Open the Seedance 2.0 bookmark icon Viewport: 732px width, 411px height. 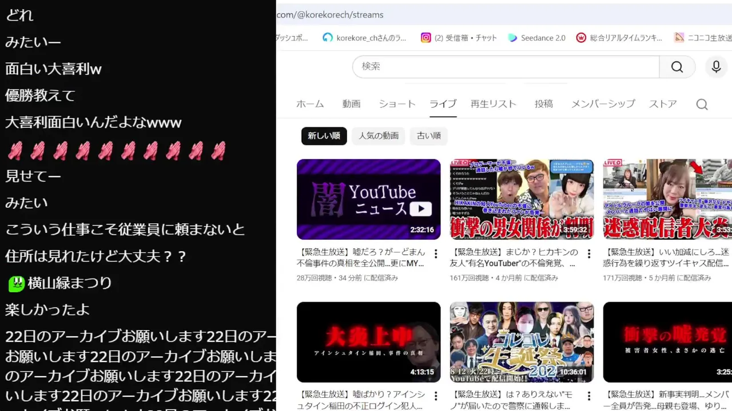click(x=511, y=38)
